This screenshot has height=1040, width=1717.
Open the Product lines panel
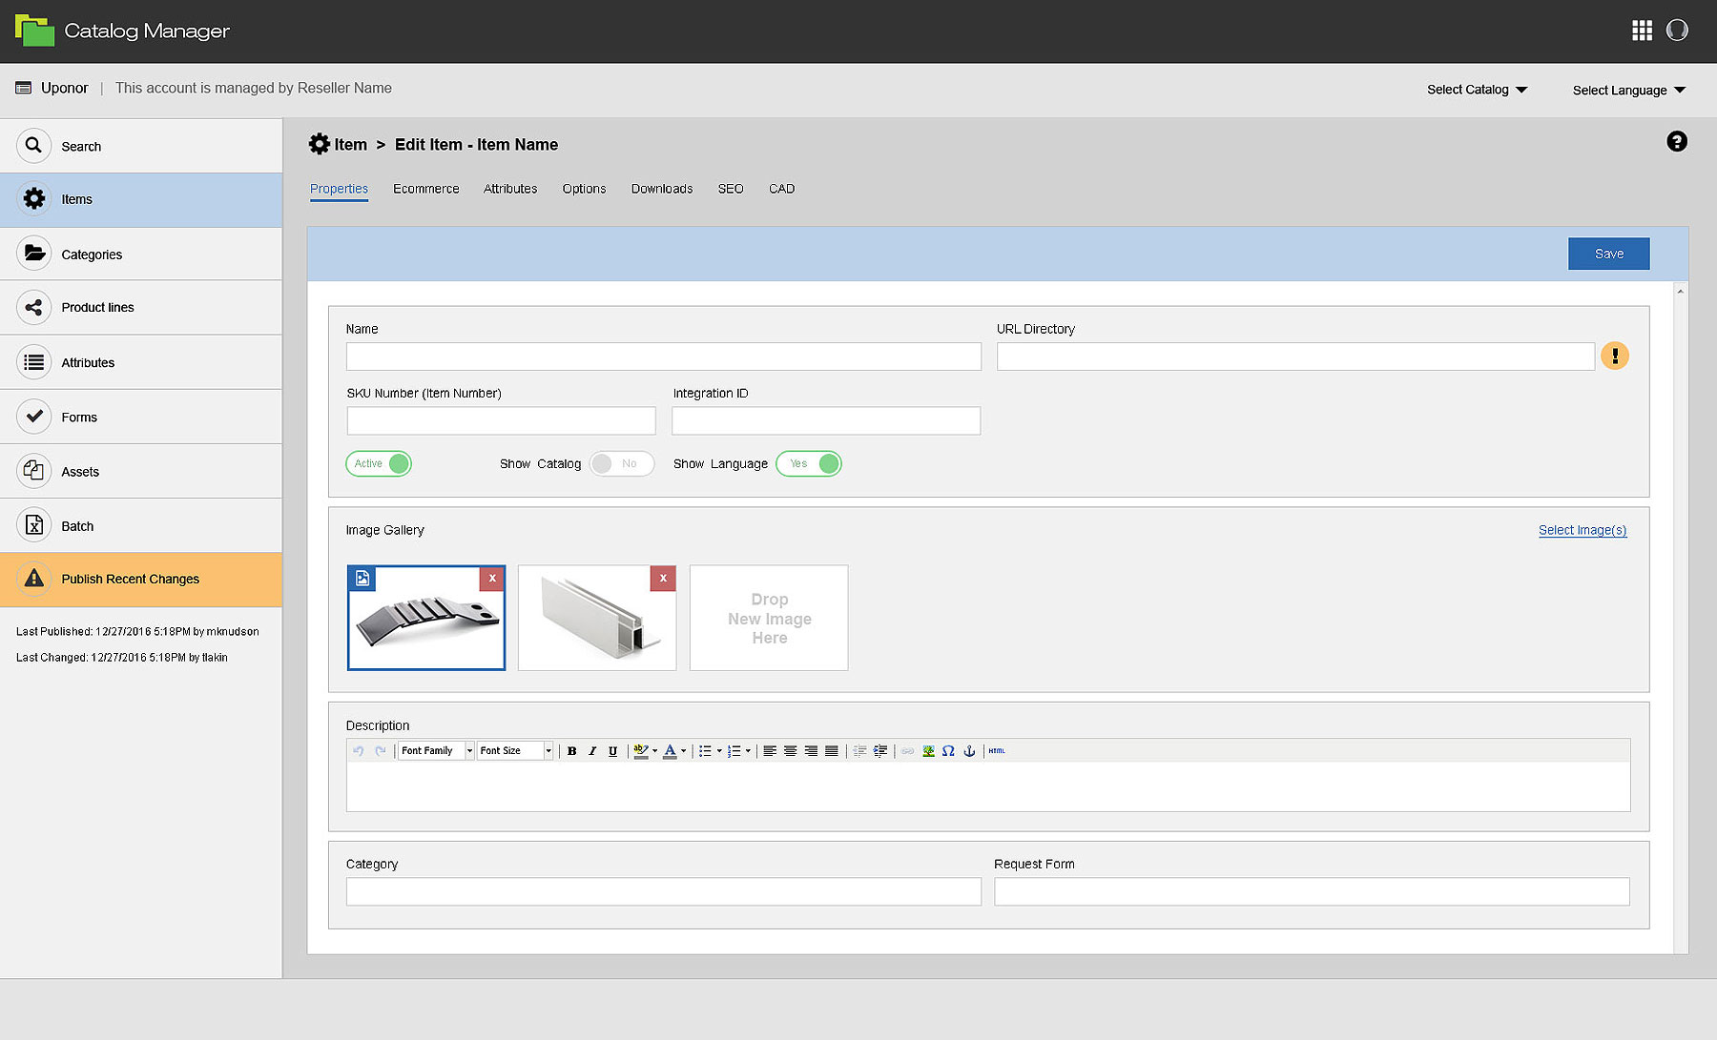click(97, 307)
